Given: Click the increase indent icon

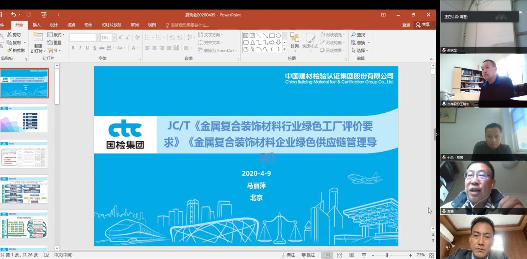Looking at the screenshot, I should (x=179, y=37).
